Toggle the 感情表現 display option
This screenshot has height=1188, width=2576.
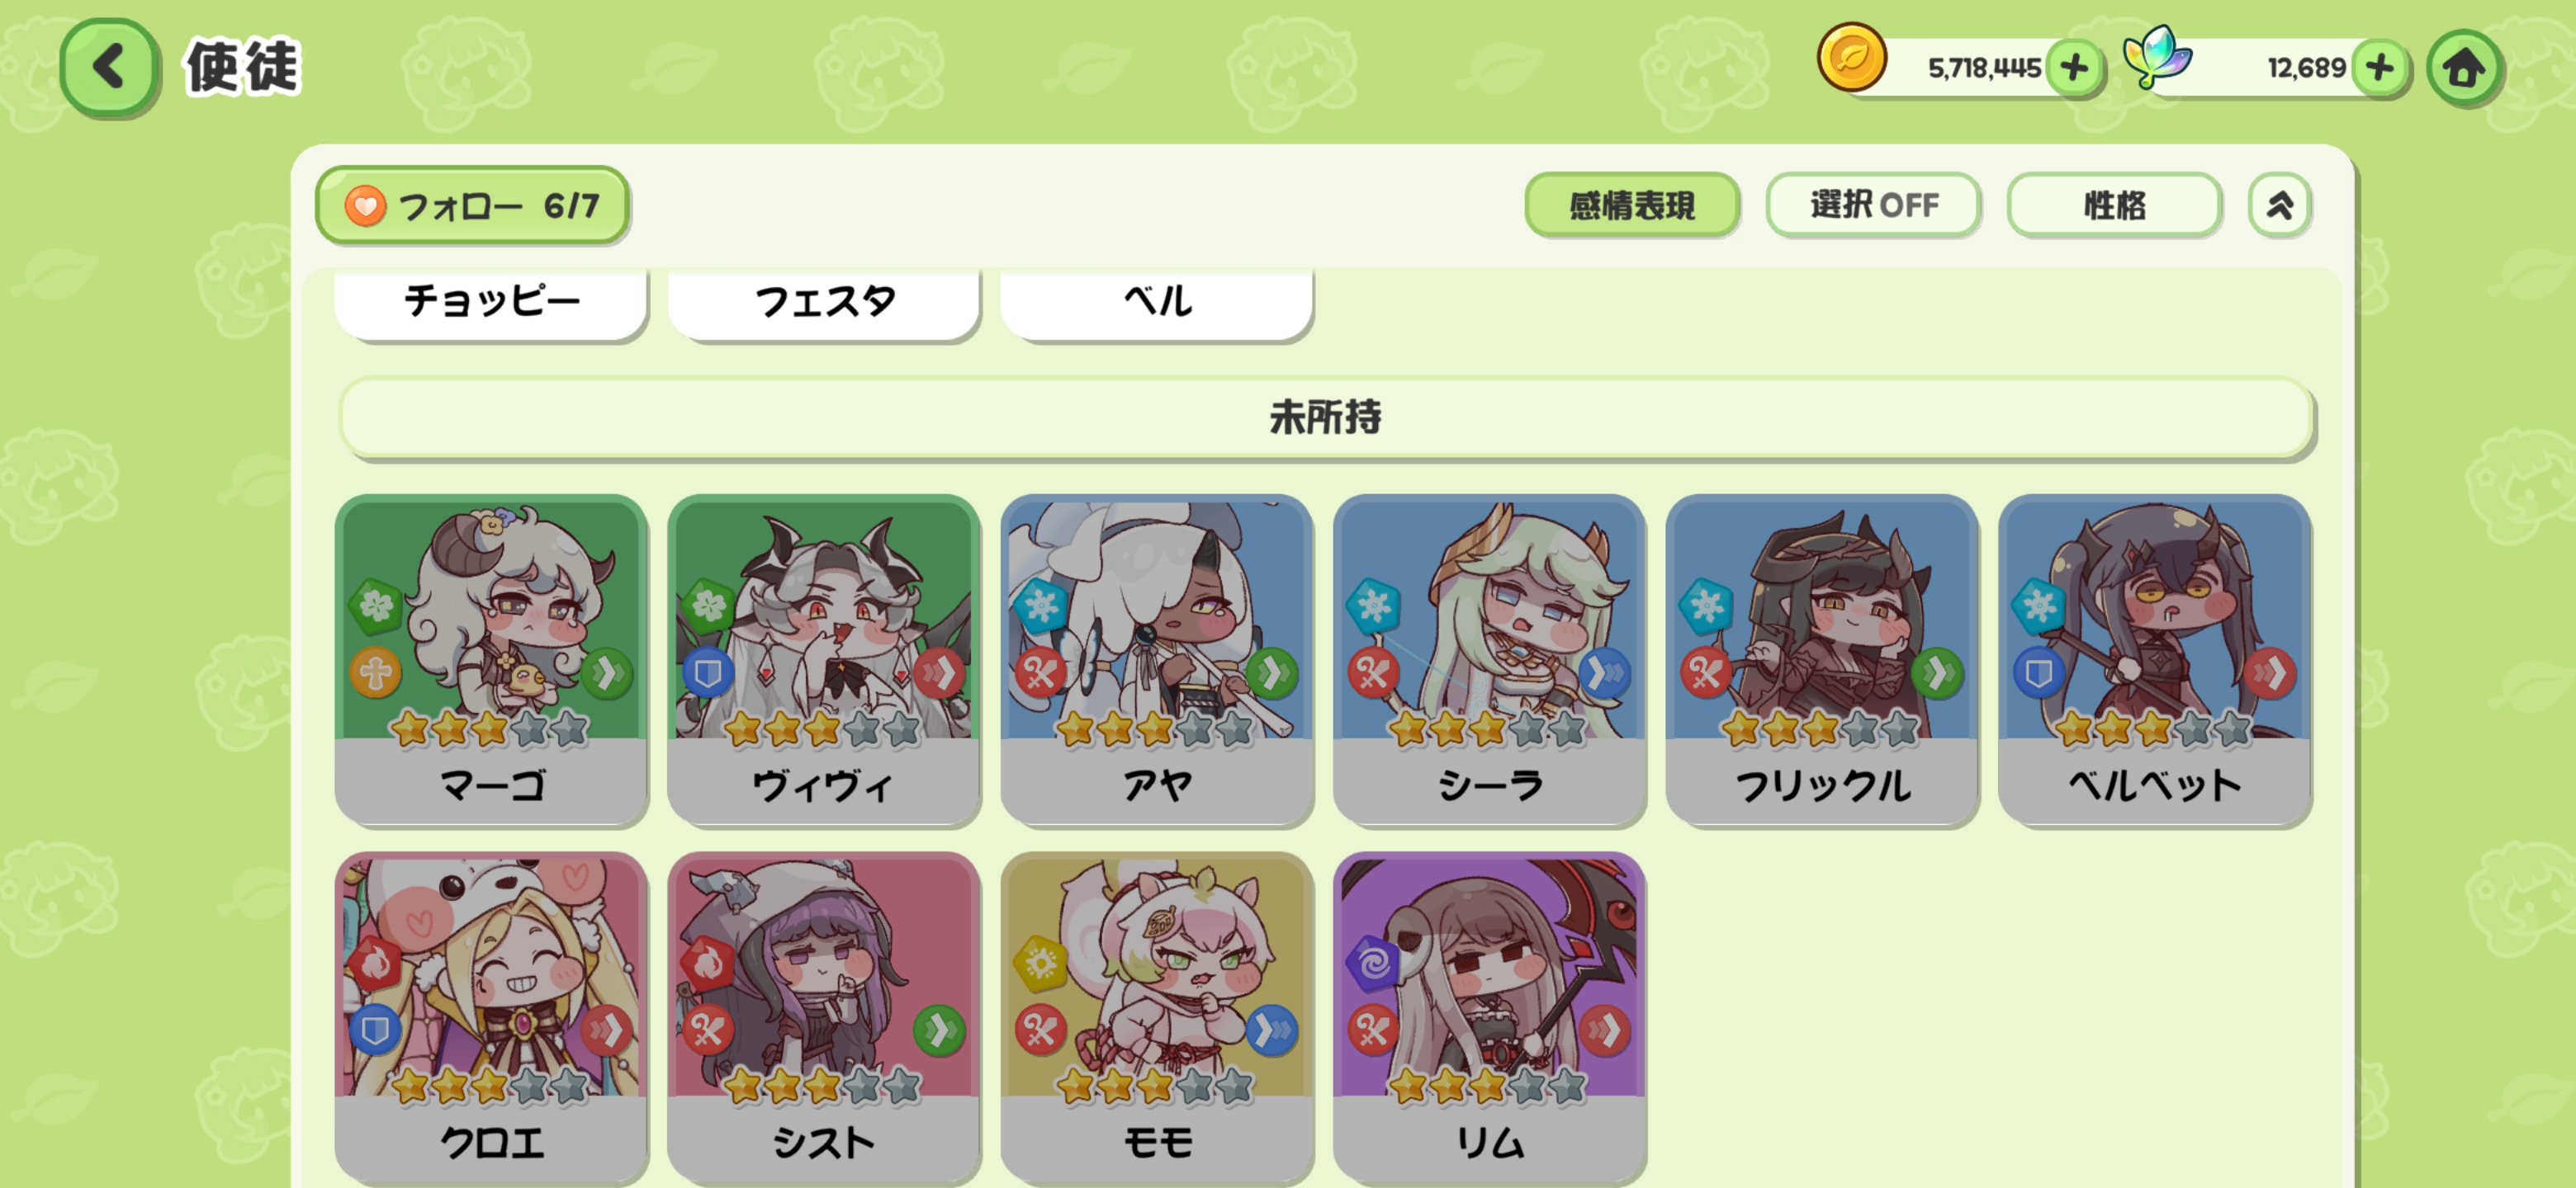point(1632,205)
